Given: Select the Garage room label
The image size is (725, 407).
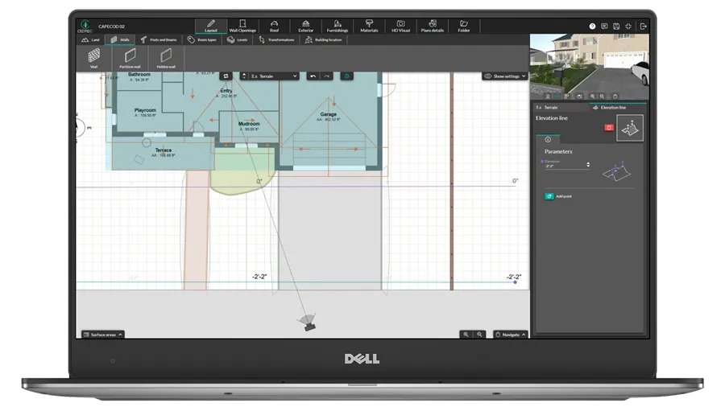Looking at the screenshot, I should coord(329,114).
